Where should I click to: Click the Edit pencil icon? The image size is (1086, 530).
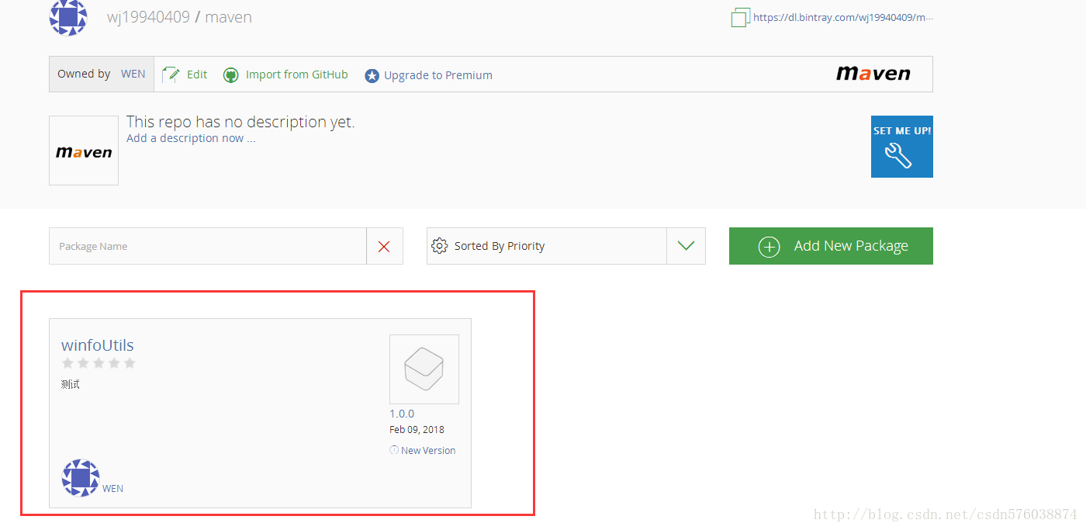171,74
